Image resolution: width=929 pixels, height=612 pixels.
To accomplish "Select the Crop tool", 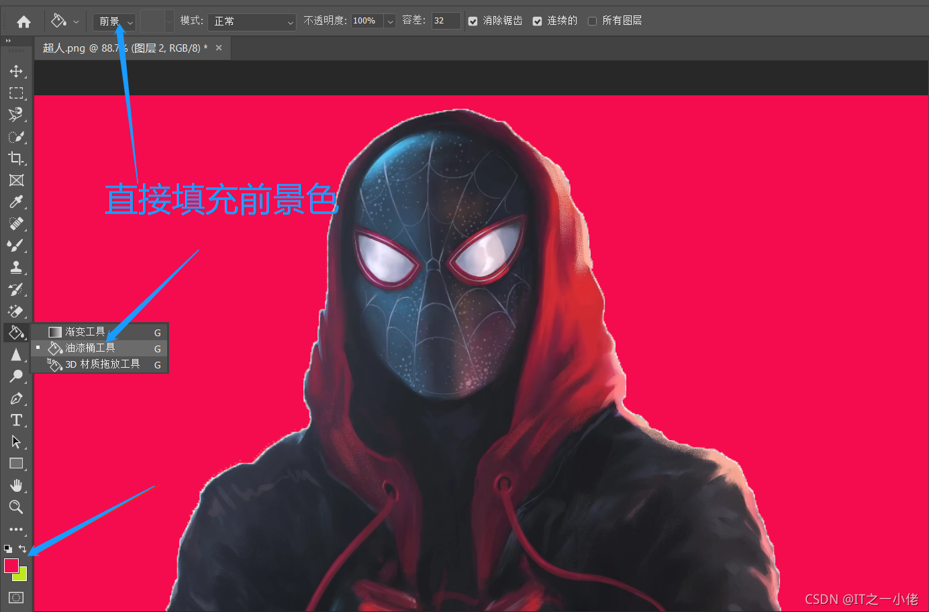I will coord(16,158).
